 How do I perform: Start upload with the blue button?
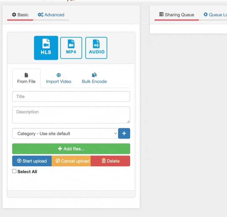pyautogui.click(x=32, y=161)
